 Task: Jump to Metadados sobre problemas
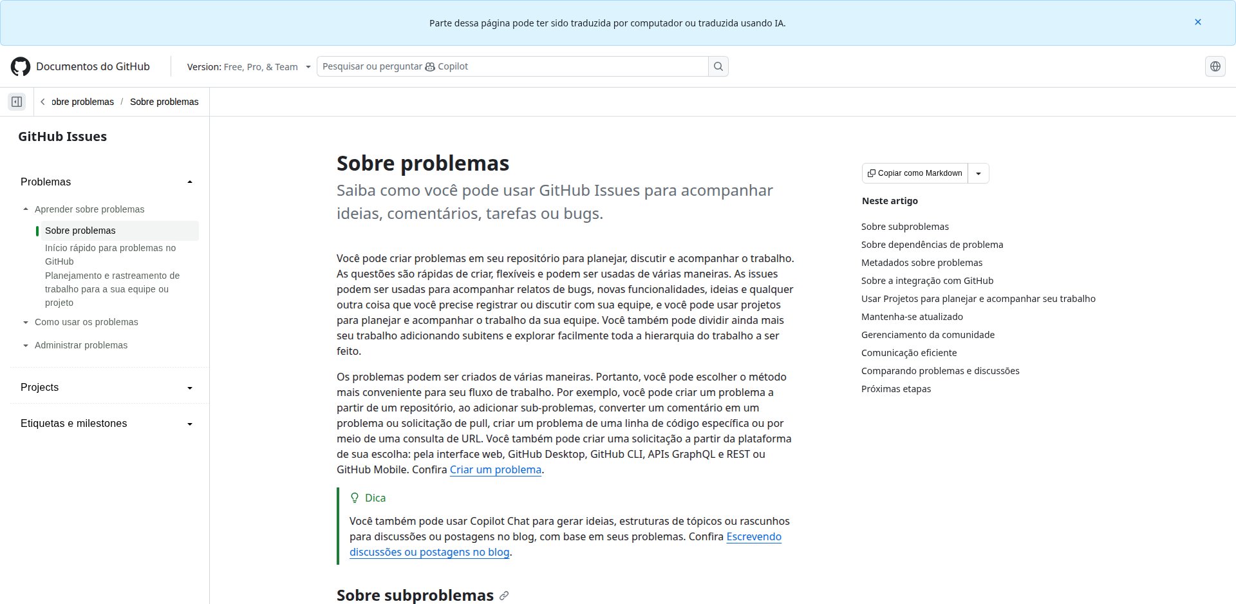point(922,263)
